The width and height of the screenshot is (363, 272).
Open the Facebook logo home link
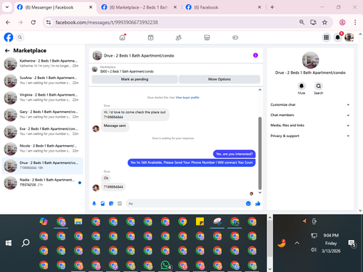tap(9, 38)
